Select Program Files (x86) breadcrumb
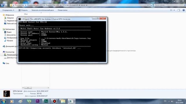 pos(52,5)
